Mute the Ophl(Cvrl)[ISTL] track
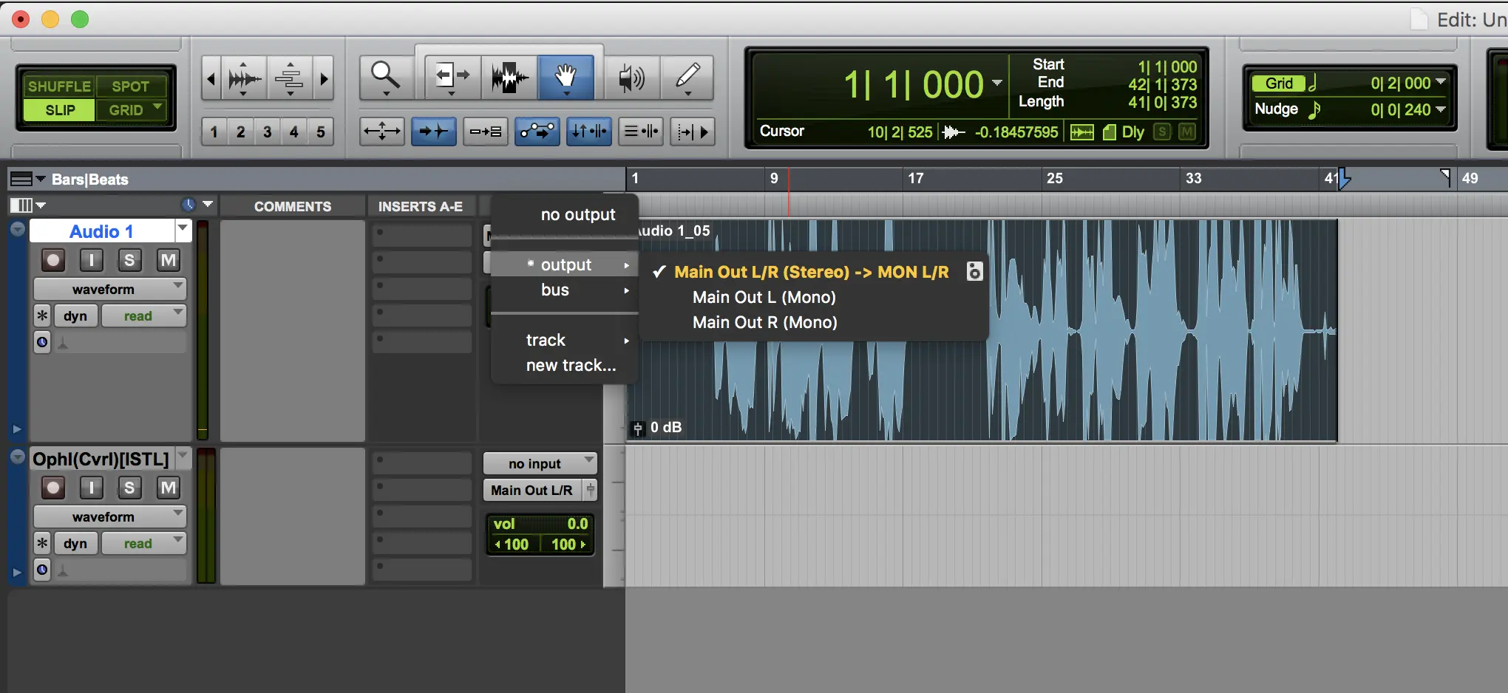This screenshot has width=1508, height=693. tap(169, 488)
